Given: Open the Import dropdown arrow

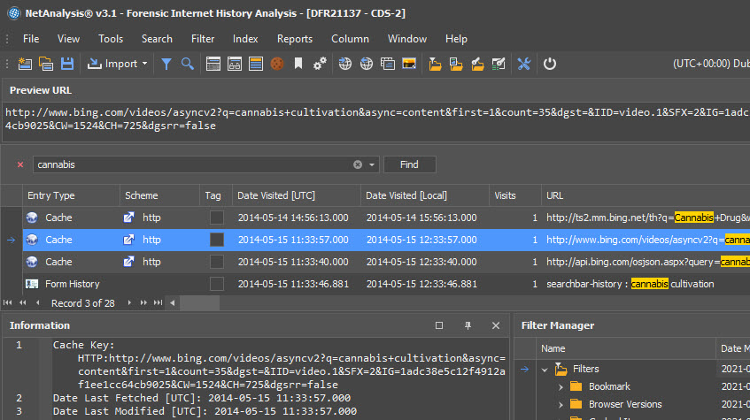Looking at the screenshot, I should 145,64.
